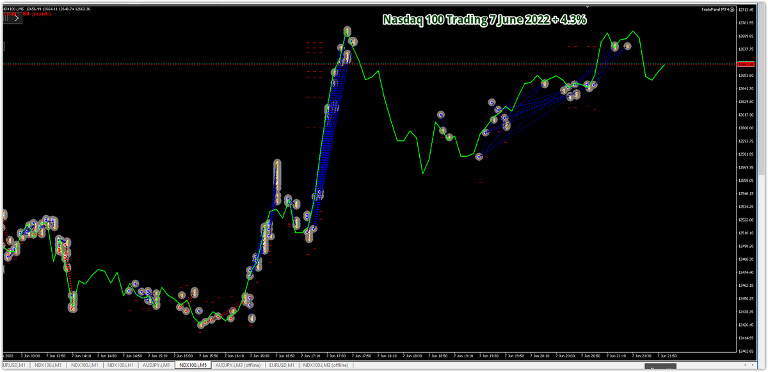Click the 7 Jun 16:30 time label
The width and height of the screenshot is (768, 372).
coord(260,355)
